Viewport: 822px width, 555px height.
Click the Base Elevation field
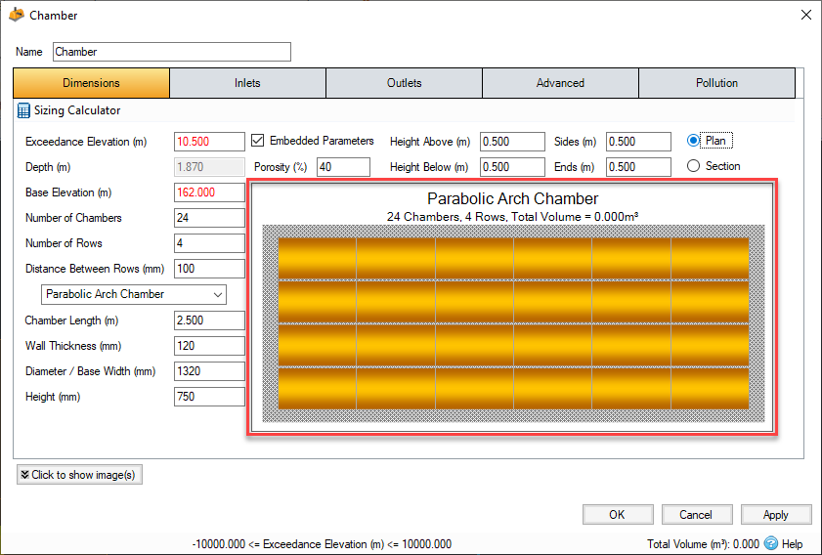click(209, 192)
